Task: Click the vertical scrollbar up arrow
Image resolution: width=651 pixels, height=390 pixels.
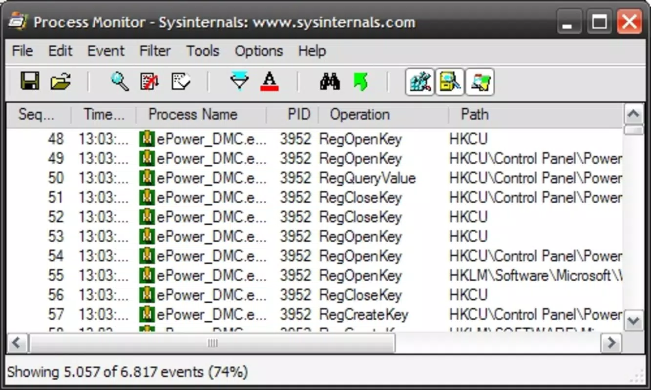Action: [634, 115]
